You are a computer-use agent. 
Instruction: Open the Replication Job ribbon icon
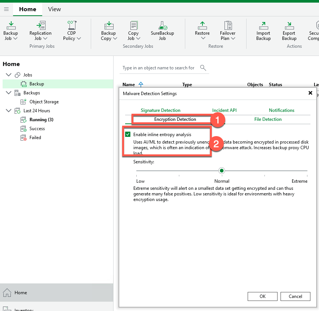(x=40, y=25)
